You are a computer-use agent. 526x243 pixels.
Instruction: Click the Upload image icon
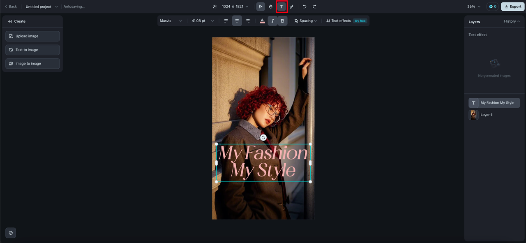(11, 36)
